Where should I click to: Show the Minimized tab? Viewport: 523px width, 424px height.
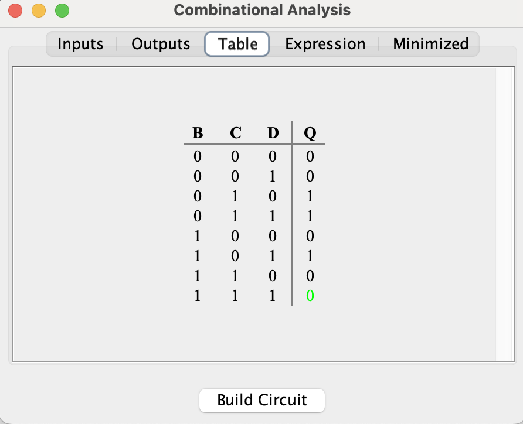point(430,44)
